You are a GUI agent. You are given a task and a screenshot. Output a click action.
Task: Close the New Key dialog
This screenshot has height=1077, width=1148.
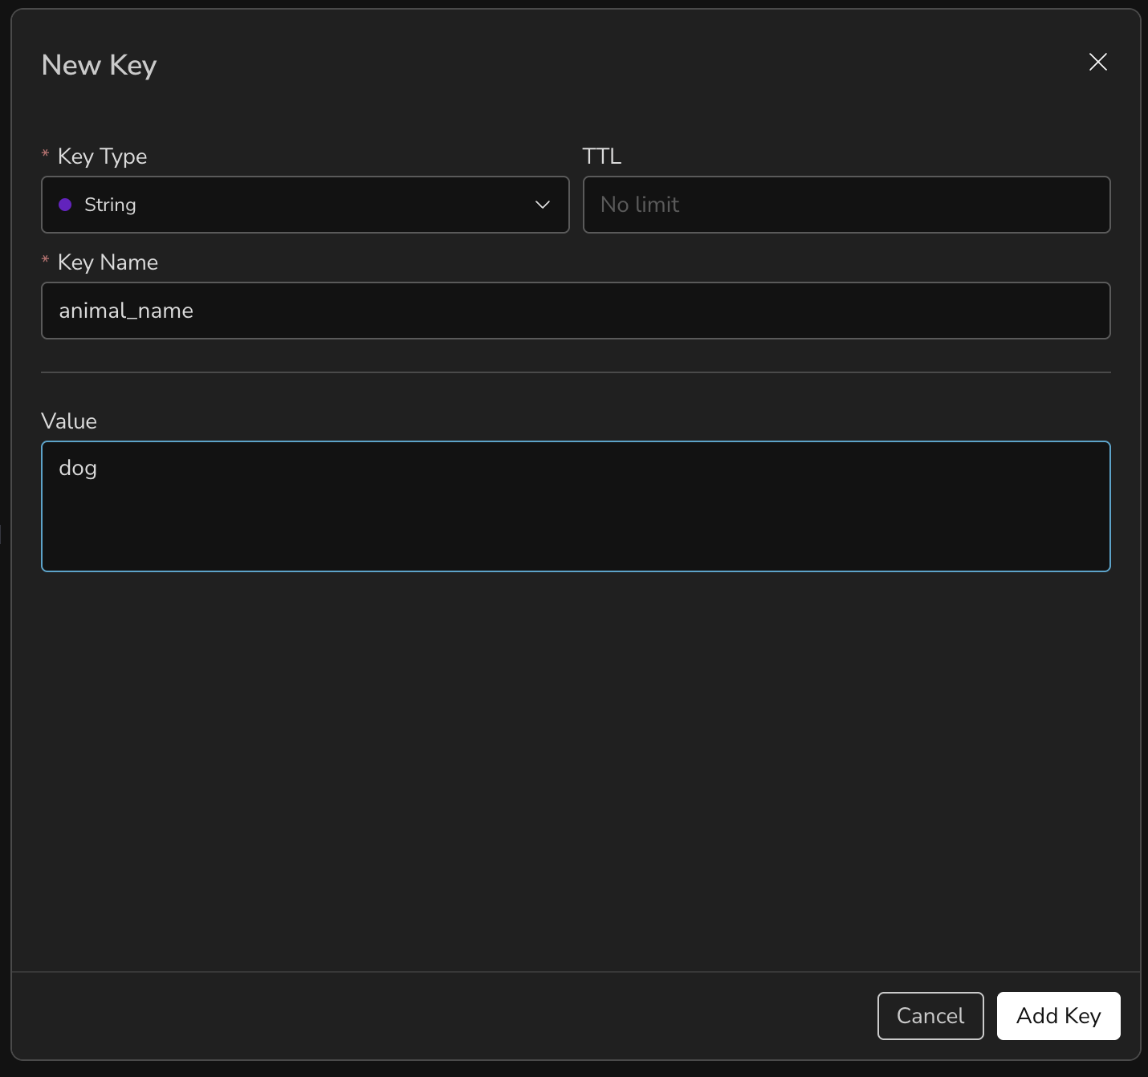pyautogui.click(x=1097, y=62)
